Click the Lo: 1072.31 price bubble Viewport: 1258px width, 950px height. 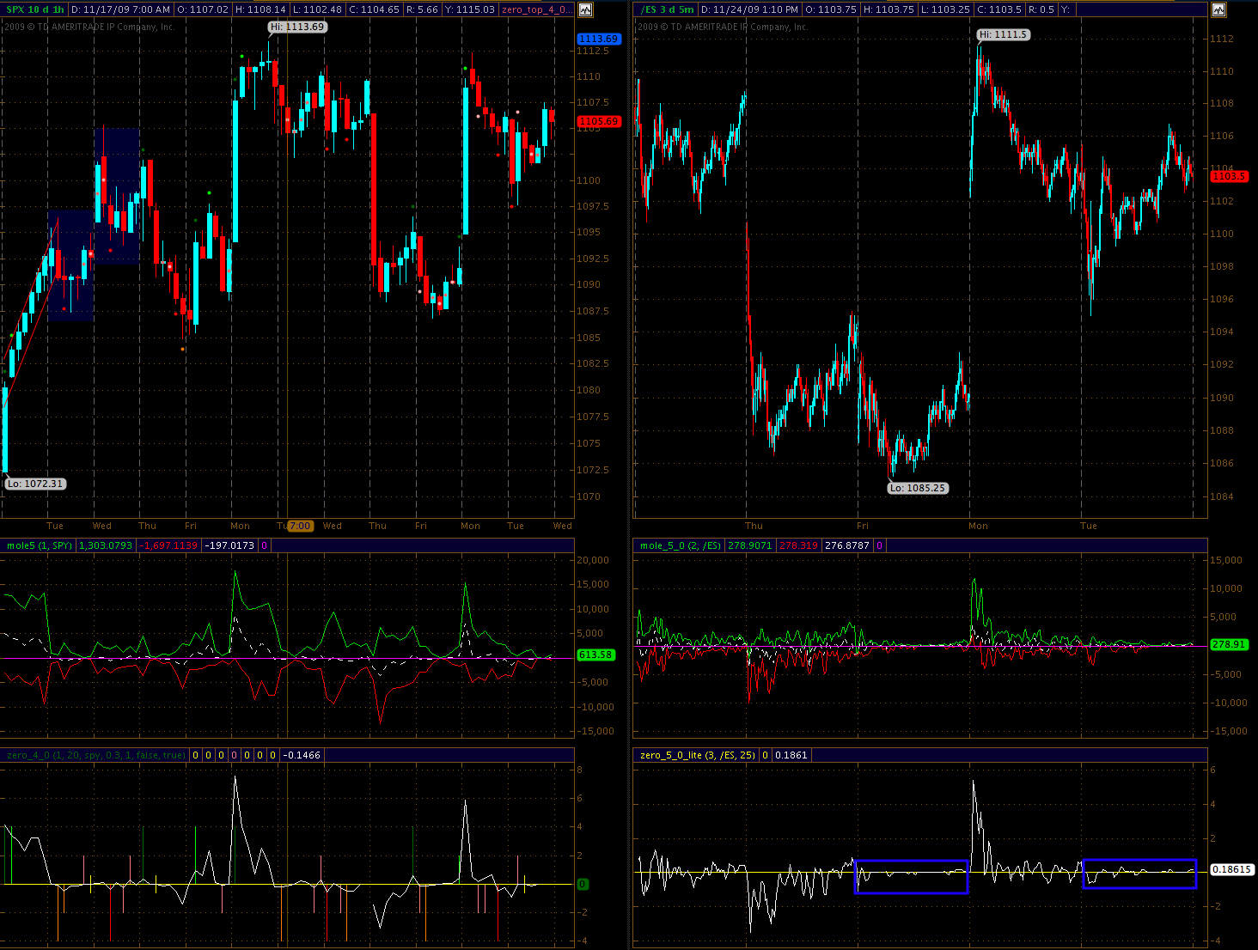pos(35,484)
